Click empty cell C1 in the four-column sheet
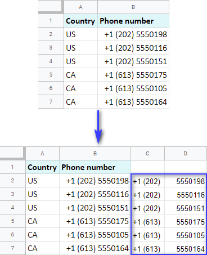207x255 pixels. [147, 167]
